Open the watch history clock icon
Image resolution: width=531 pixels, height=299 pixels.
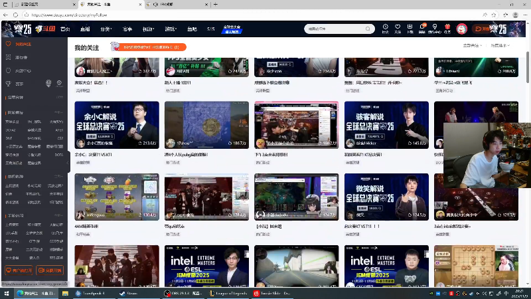(386, 29)
